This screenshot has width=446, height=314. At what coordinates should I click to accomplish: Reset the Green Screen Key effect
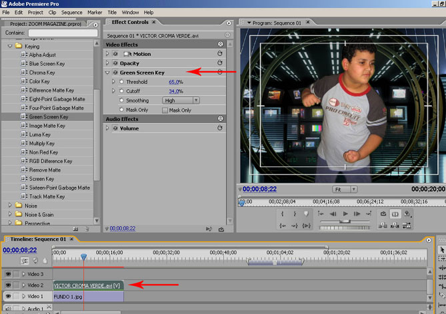[x=220, y=72]
